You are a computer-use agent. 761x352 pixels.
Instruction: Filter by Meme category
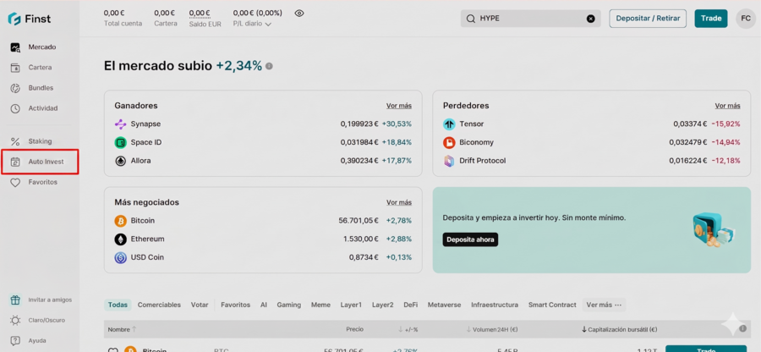pyautogui.click(x=320, y=305)
